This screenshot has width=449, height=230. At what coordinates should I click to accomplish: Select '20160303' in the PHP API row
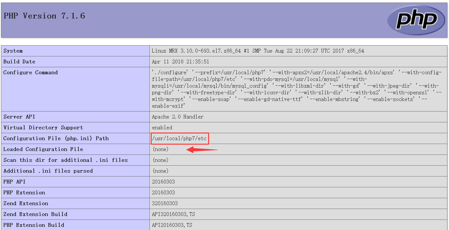pyautogui.click(x=163, y=182)
